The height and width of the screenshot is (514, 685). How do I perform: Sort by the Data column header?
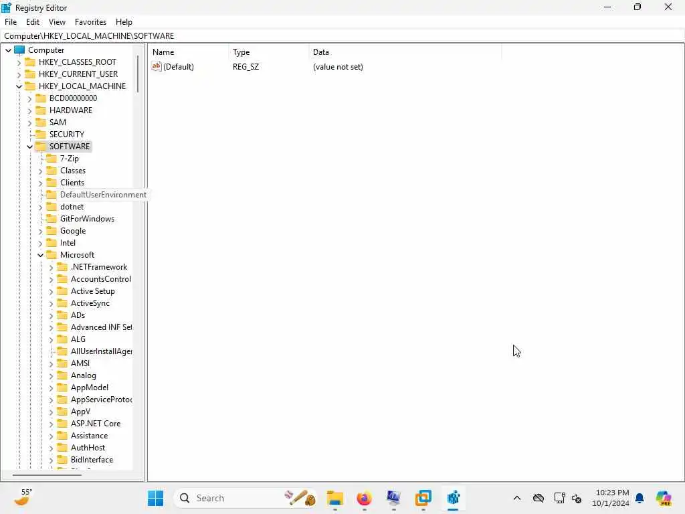[405, 52]
